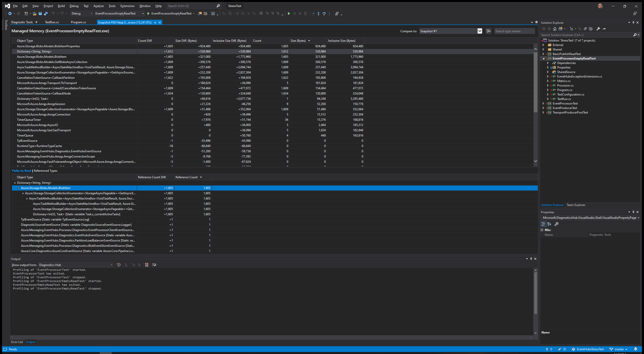Screen dimensions: 644x354
Task: Open heap view settings gear icon
Action: [x=536, y=22]
